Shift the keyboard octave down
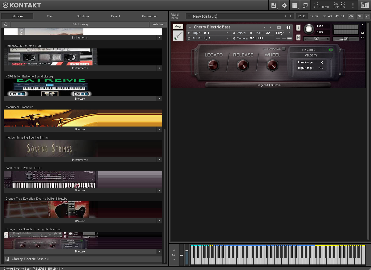Screen dimensions: 371x270 coord(174,260)
